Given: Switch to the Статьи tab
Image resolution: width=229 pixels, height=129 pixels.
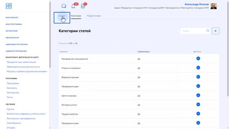Looking at the screenshot, I should (62, 16).
